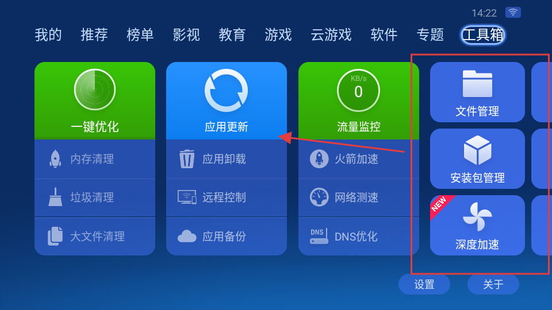The height and width of the screenshot is (310, 552).
Task: Click the 关于 button
Action: [x=493, y=284]
